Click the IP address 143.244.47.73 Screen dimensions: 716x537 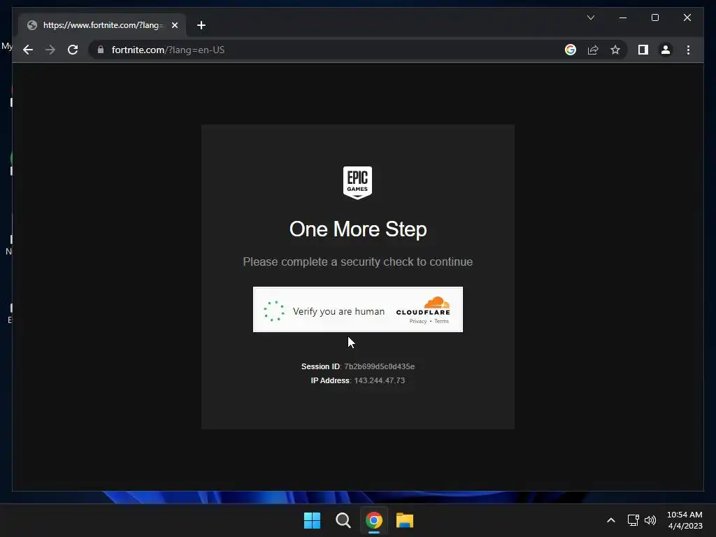(380, 381)
